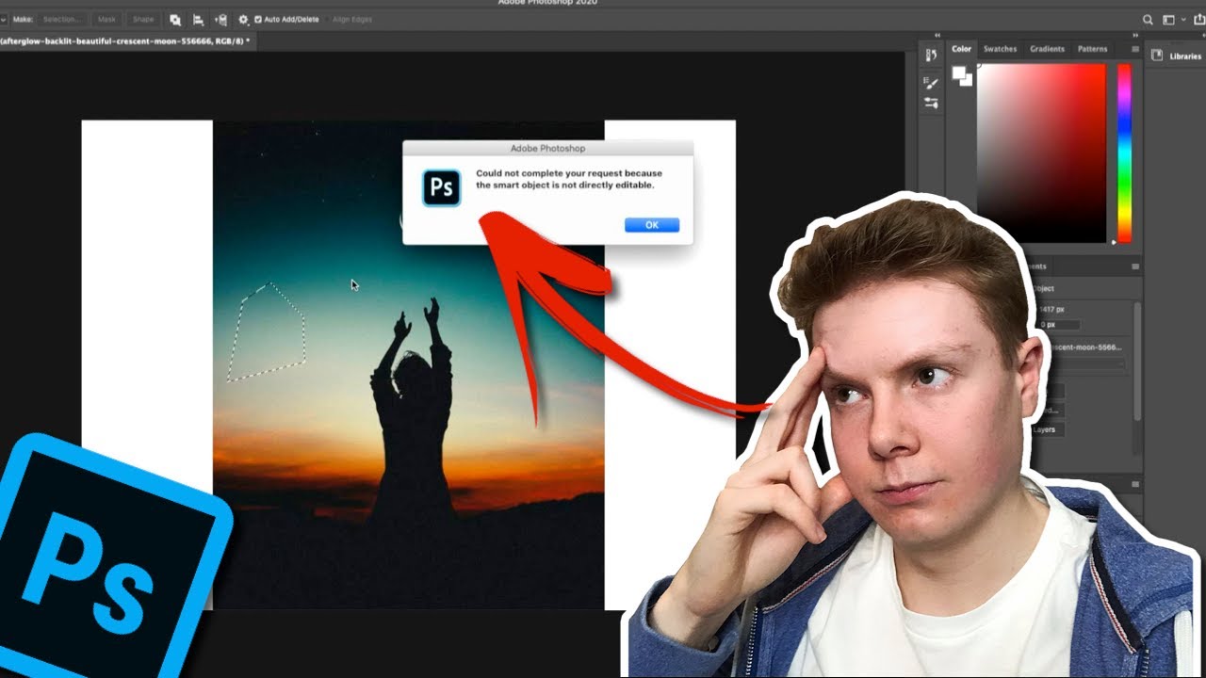The width and height of the screenshot is (1206, 678).
Task: Open the Path operations icon
Action: click(x=175, y=19)
